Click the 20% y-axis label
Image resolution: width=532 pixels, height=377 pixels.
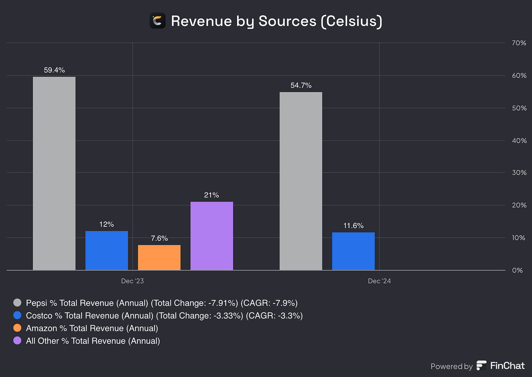[519, 205]
